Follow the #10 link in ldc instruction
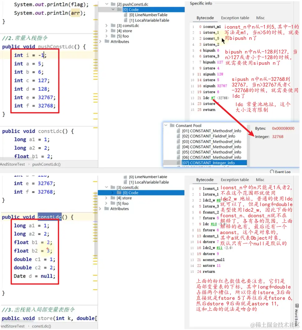302x330 pixels. tap(213, 224)
